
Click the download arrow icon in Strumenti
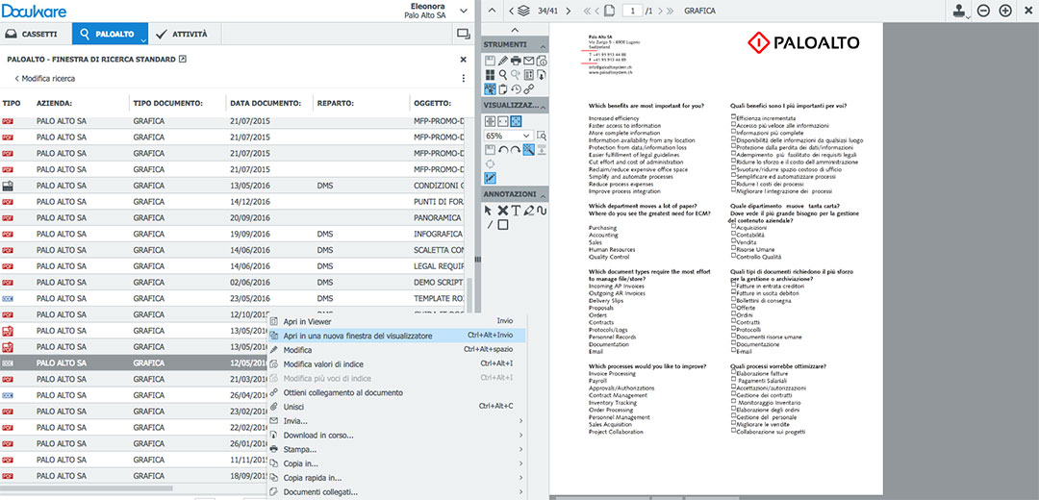[x=542, y=74]
